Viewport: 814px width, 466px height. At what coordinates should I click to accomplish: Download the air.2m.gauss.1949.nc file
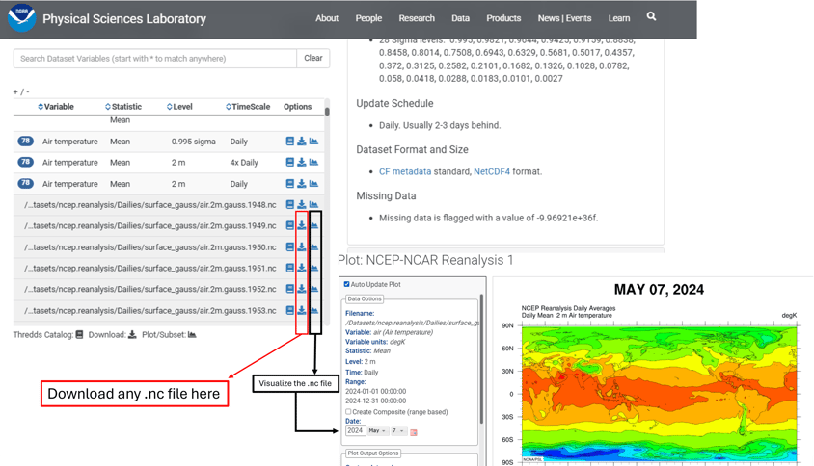tap(302, 225)
